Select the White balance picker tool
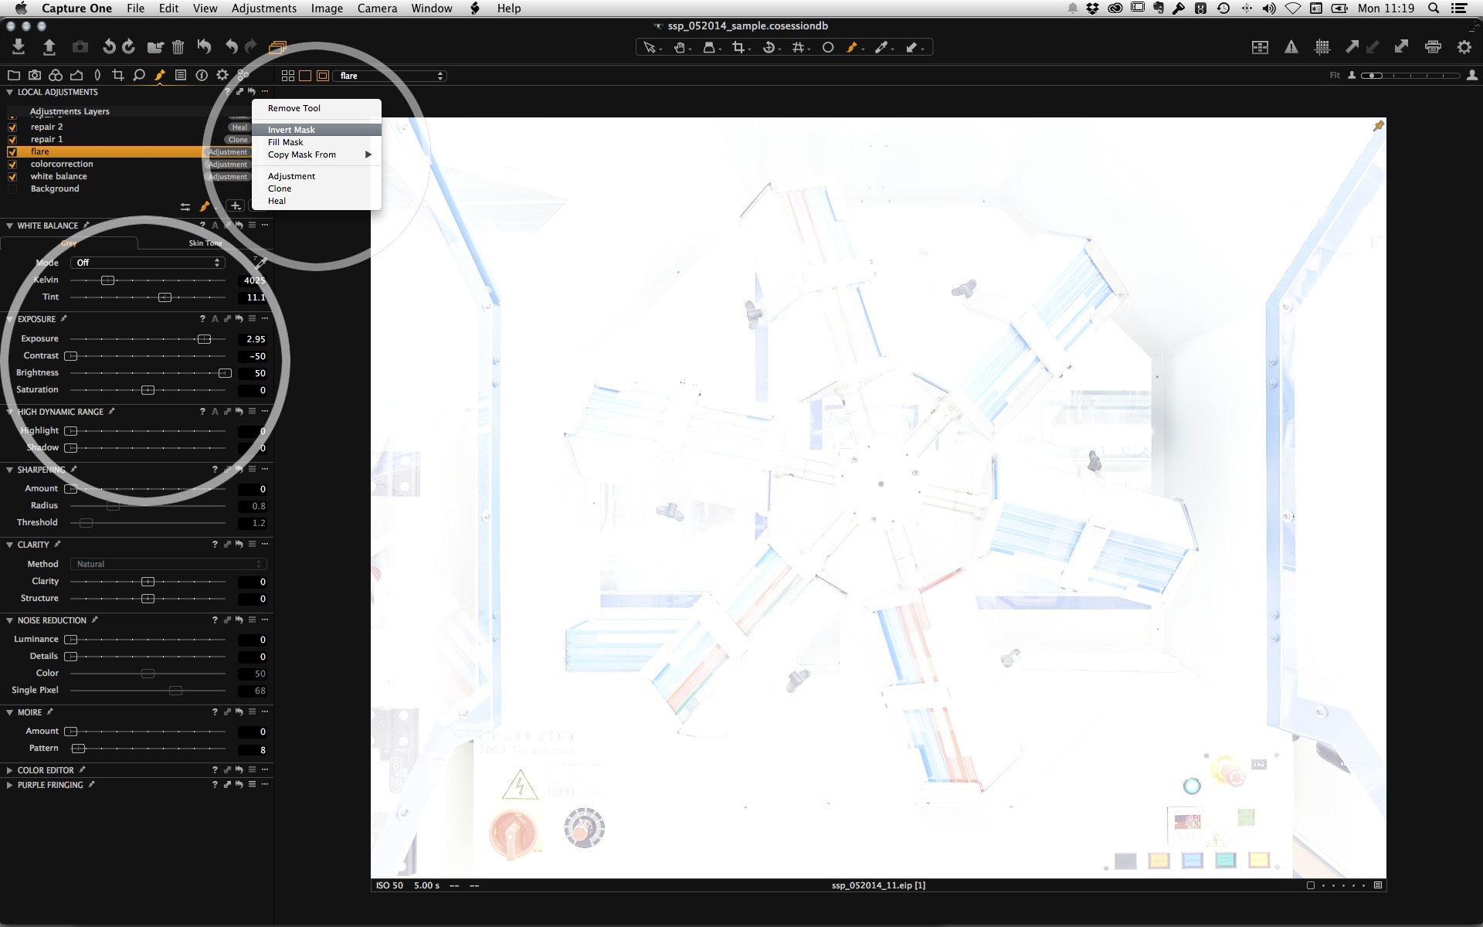This screenshot has width=1483, height=927. click(x=882, y=48)
